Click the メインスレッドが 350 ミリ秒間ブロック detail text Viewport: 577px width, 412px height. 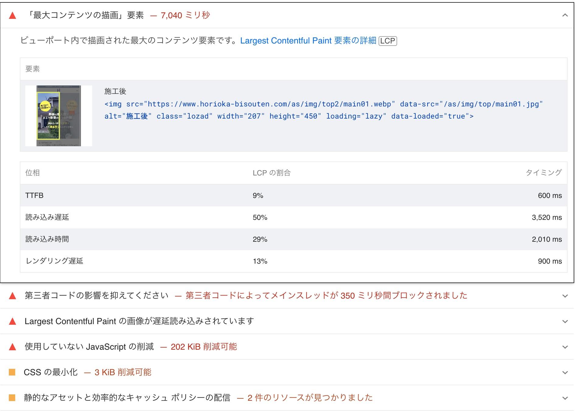click(327, 296)
